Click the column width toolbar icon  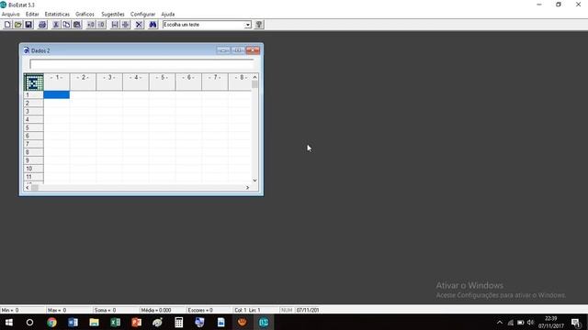115,25
